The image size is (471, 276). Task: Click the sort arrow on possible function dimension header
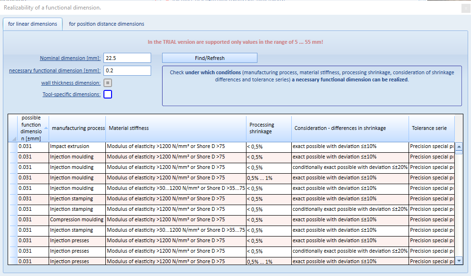[46, 128]
